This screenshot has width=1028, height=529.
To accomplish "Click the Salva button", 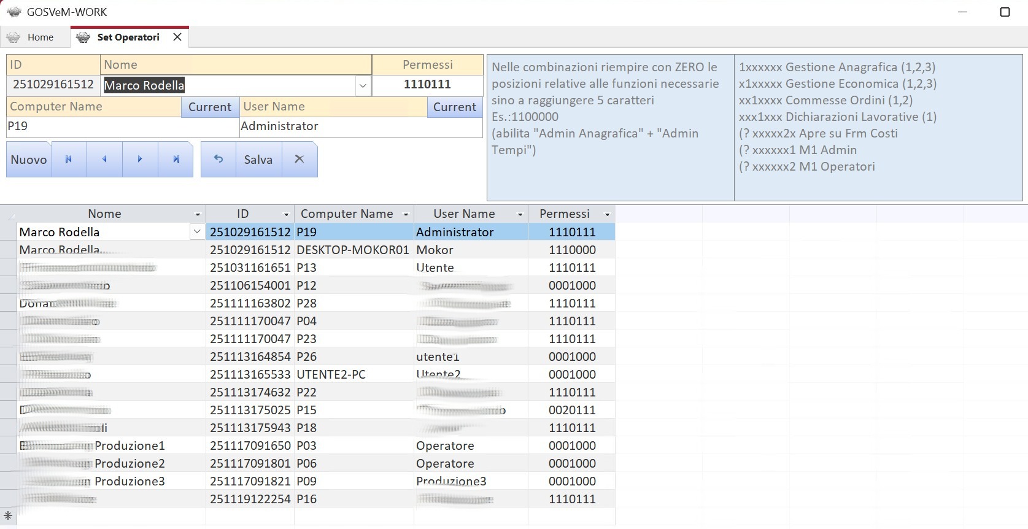I will pos(258,160).
